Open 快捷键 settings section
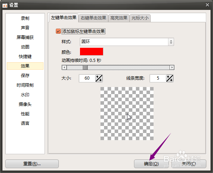This screenshot has height=173, width=213. (25, 57)
